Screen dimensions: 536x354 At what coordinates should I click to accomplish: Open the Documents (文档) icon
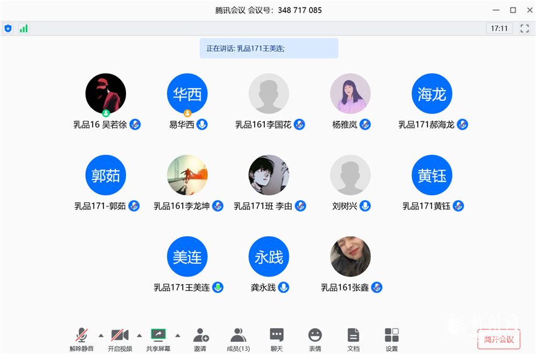353,338
